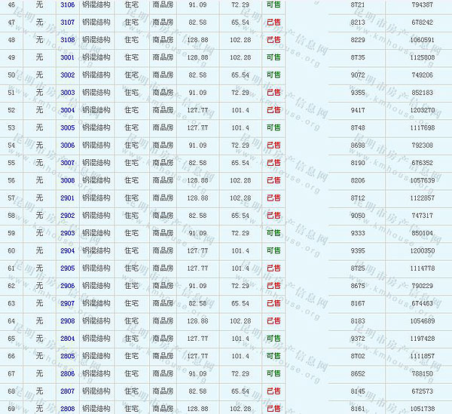
Task: Open room 3004 link
Action: click(x=67, y=110)
